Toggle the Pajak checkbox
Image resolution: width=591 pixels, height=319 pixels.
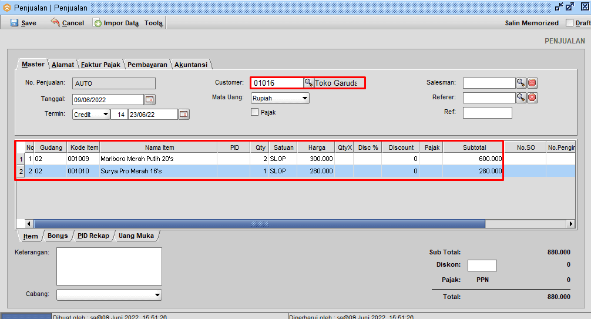tap(255, 112)
